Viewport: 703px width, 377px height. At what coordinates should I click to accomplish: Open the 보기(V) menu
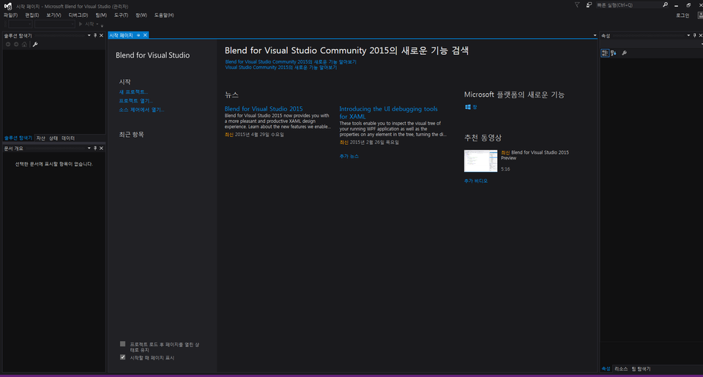[x=53, y=15]
